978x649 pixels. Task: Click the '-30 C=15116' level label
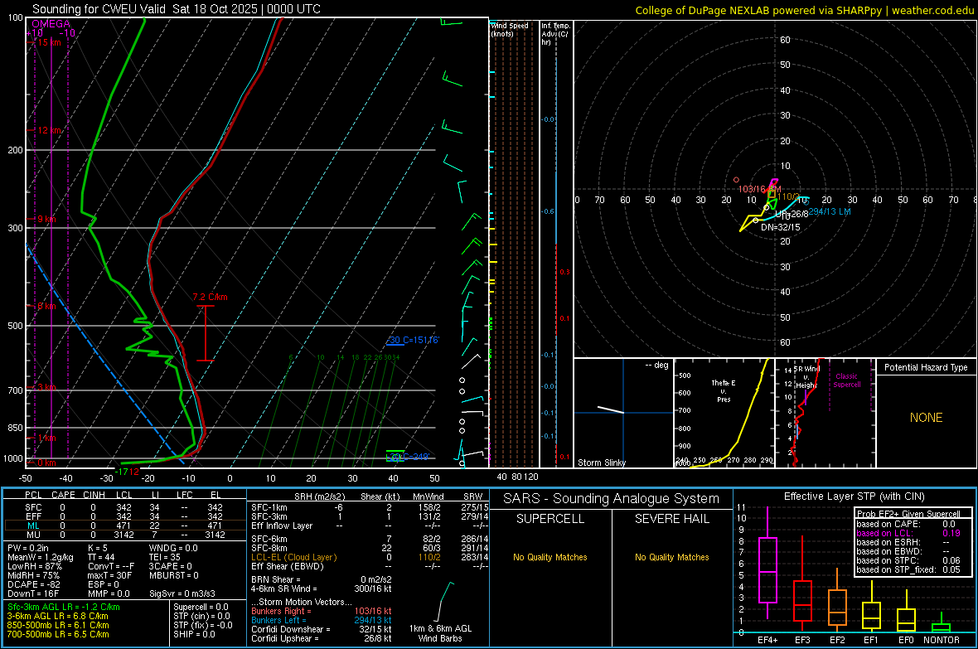tap(414, 340)
